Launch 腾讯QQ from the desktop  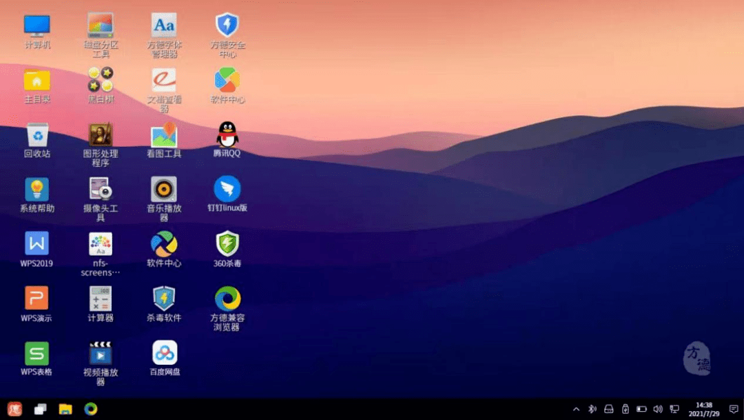[x=227, y=135]
